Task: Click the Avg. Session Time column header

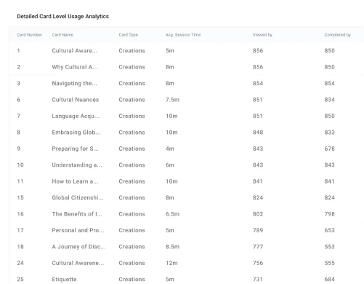Action: [183, 35]
